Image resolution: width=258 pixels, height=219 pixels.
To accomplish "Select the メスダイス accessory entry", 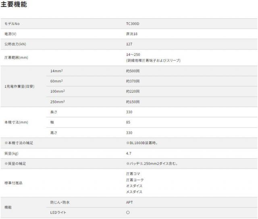I will point(134,192).
